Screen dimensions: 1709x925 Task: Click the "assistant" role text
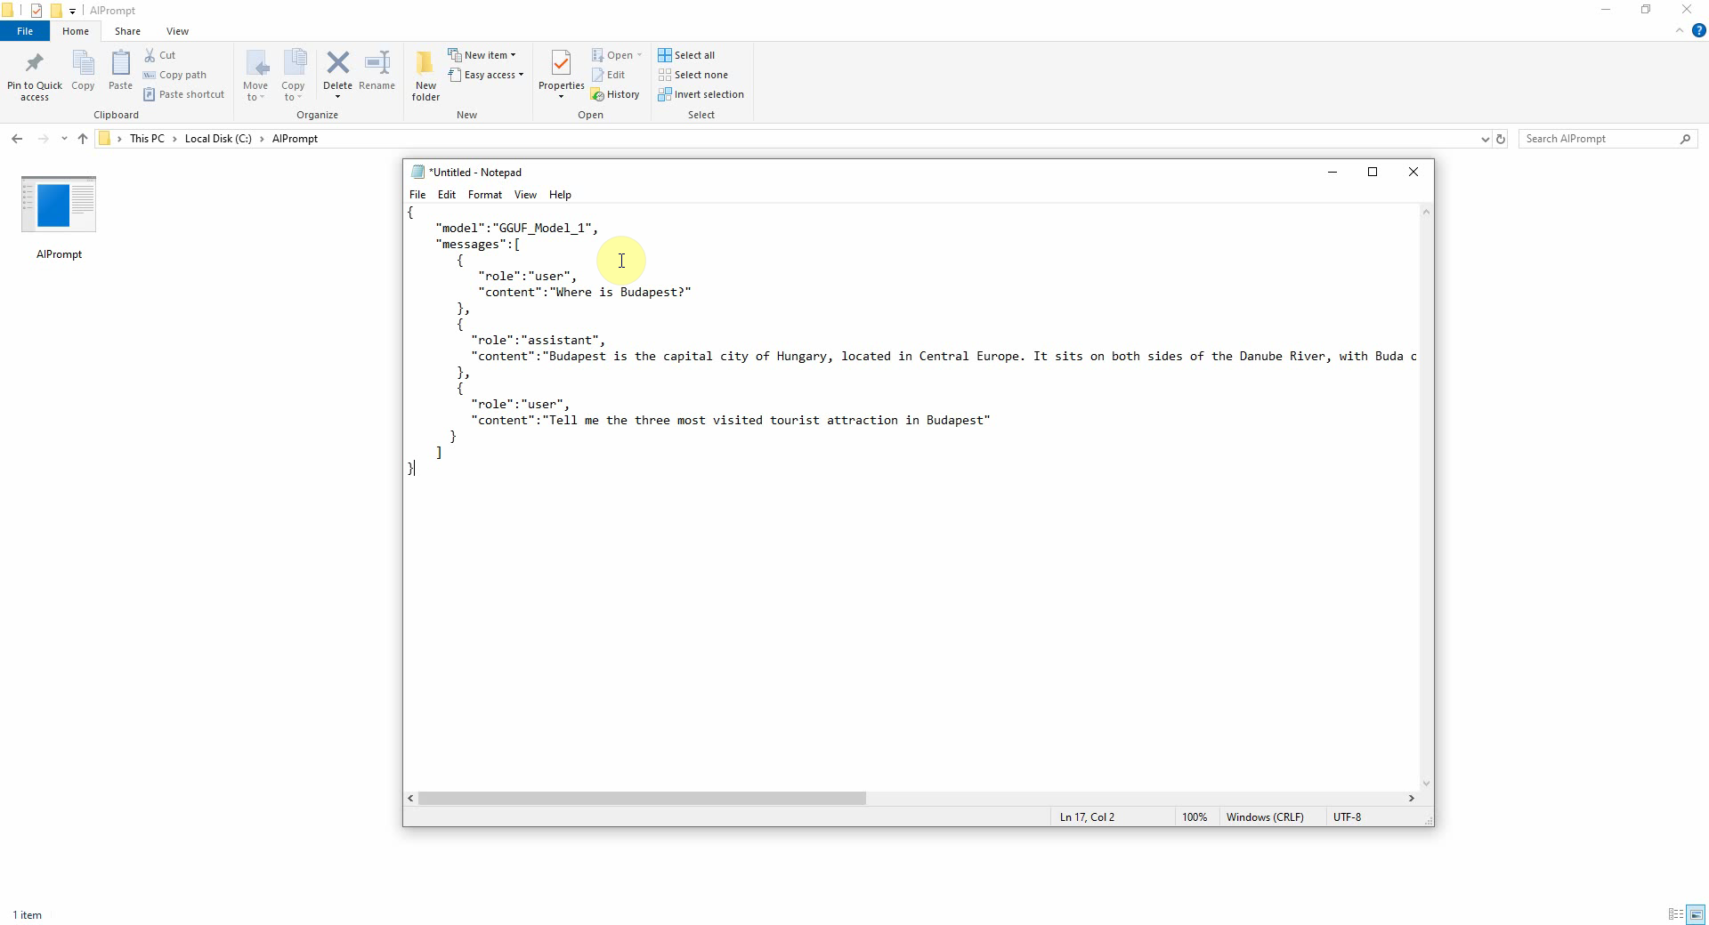(x=560, y=341)
